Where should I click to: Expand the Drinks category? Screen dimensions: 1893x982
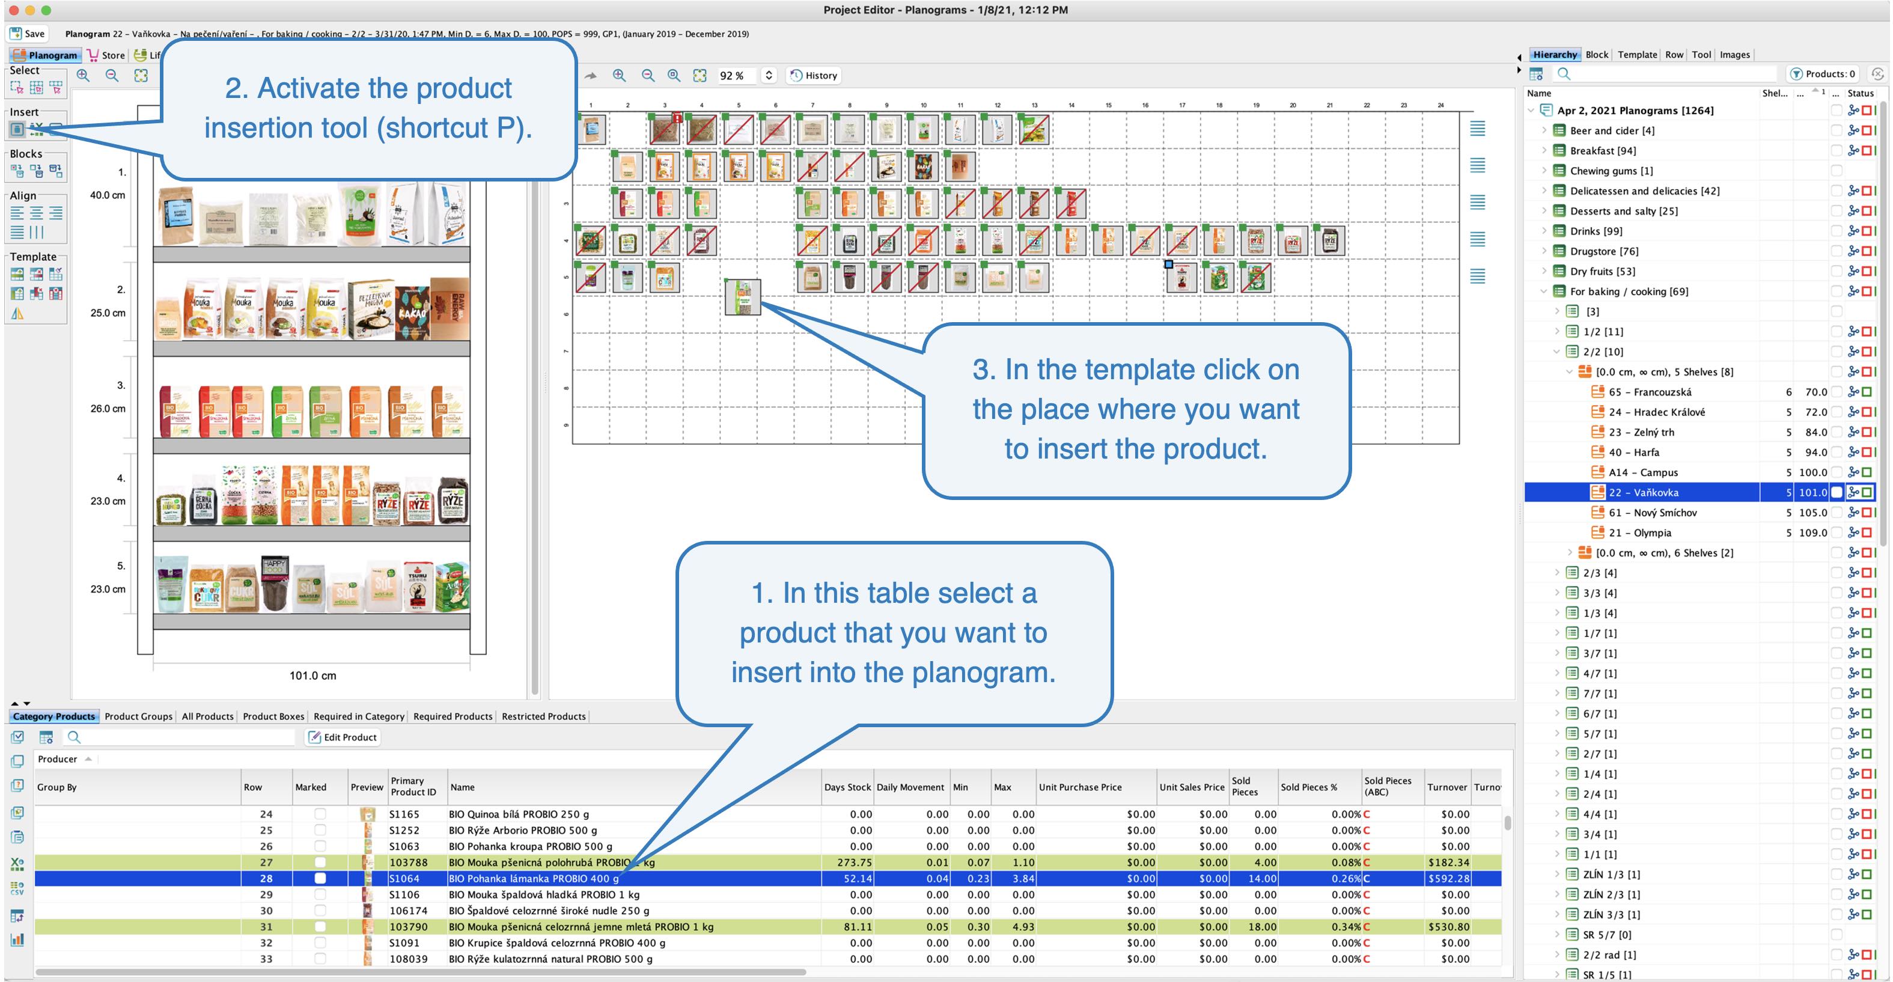tap(1543, 231)
